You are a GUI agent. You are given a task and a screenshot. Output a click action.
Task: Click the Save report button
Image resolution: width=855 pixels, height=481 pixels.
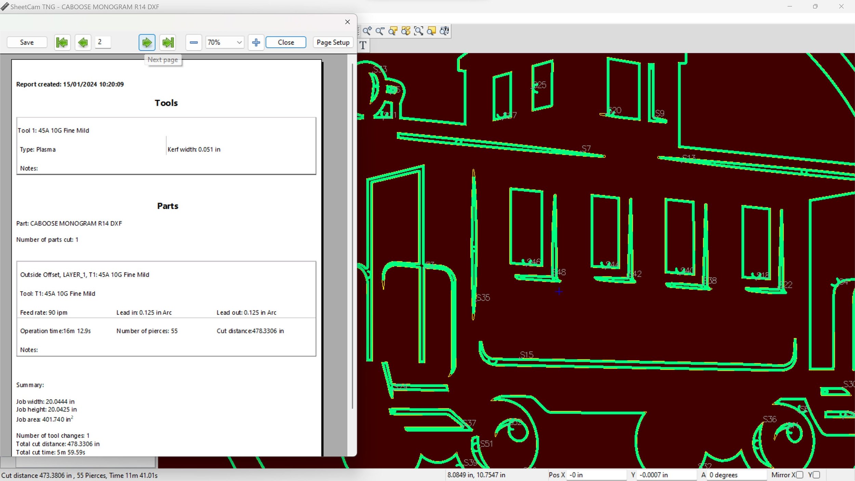coord(27,42)
